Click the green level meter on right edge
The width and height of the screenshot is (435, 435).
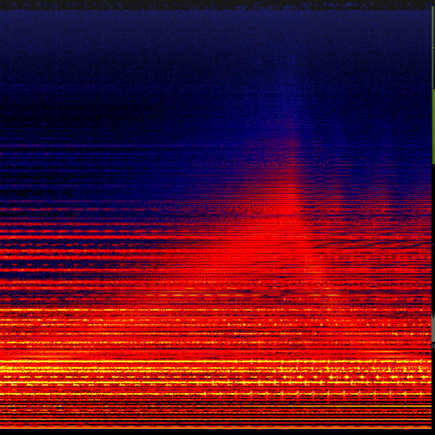pos(433,124)
